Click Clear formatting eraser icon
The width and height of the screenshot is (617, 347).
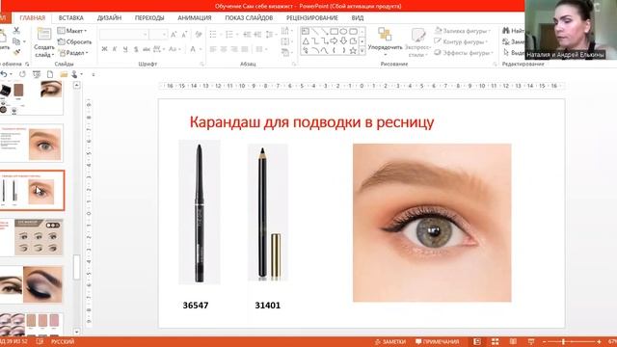[199, 35]
